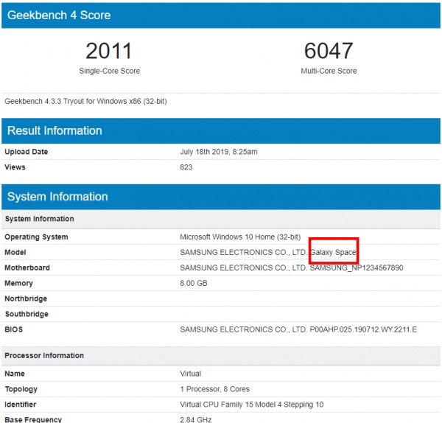Select the SAMSUNG_NP1234567890 motherboard value
This screenshot has width=442, height=423.
[357, 268]
